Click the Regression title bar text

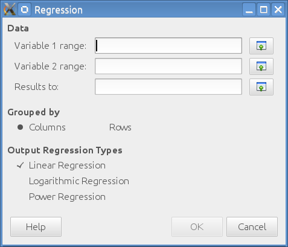click(x=59, y=10)
